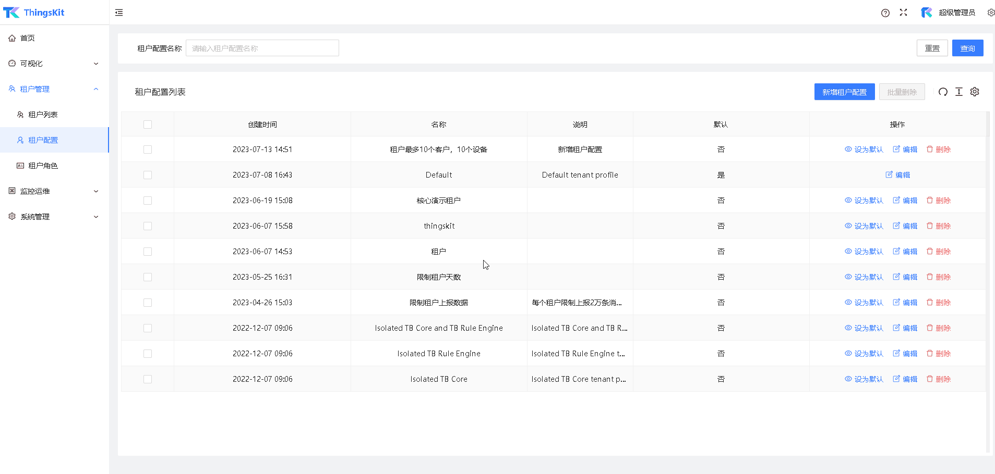This screenshot has width=995, height=474.
Task: Go to 租户角色 menu item
Action: click(x=43, y=166)
